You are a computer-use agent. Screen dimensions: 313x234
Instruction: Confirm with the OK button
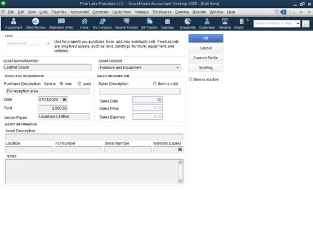tap(205, 38)
